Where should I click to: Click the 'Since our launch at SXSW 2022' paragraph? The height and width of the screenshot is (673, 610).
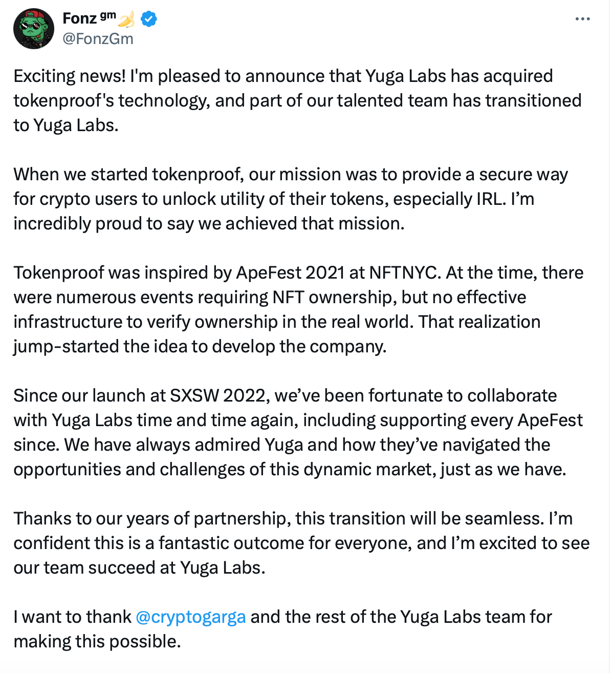click(298, 432)
